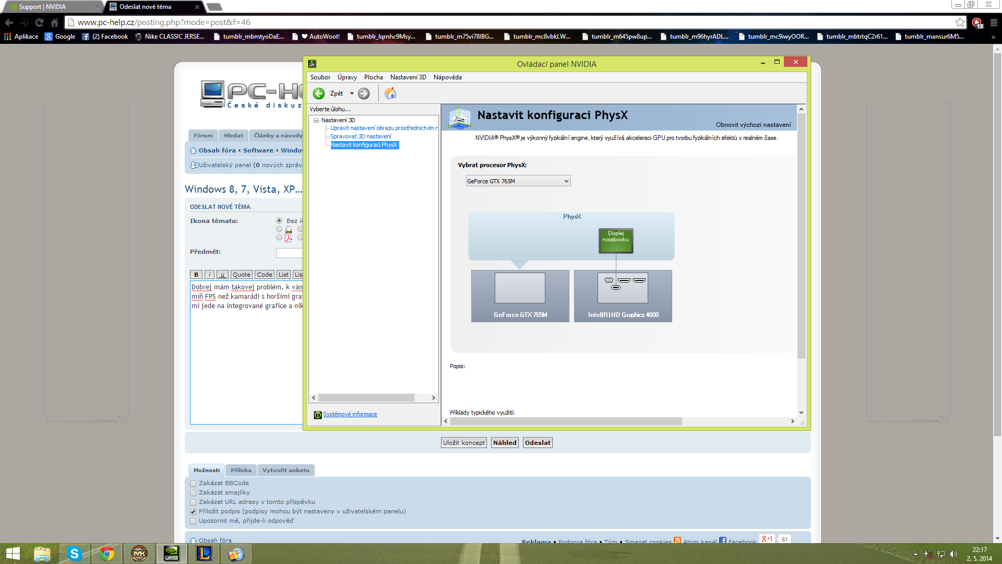Check Upozornit mě, přijde-li odpověď
The height and width of the screenshot is (564, 1002).
[193, 521]
